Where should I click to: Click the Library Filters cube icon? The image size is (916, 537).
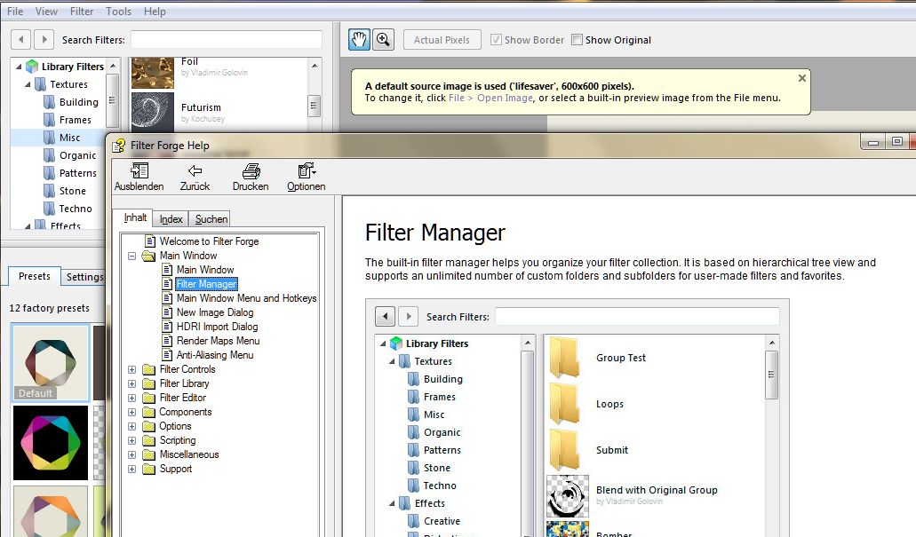pyautogui.click(x=32, y=67)
